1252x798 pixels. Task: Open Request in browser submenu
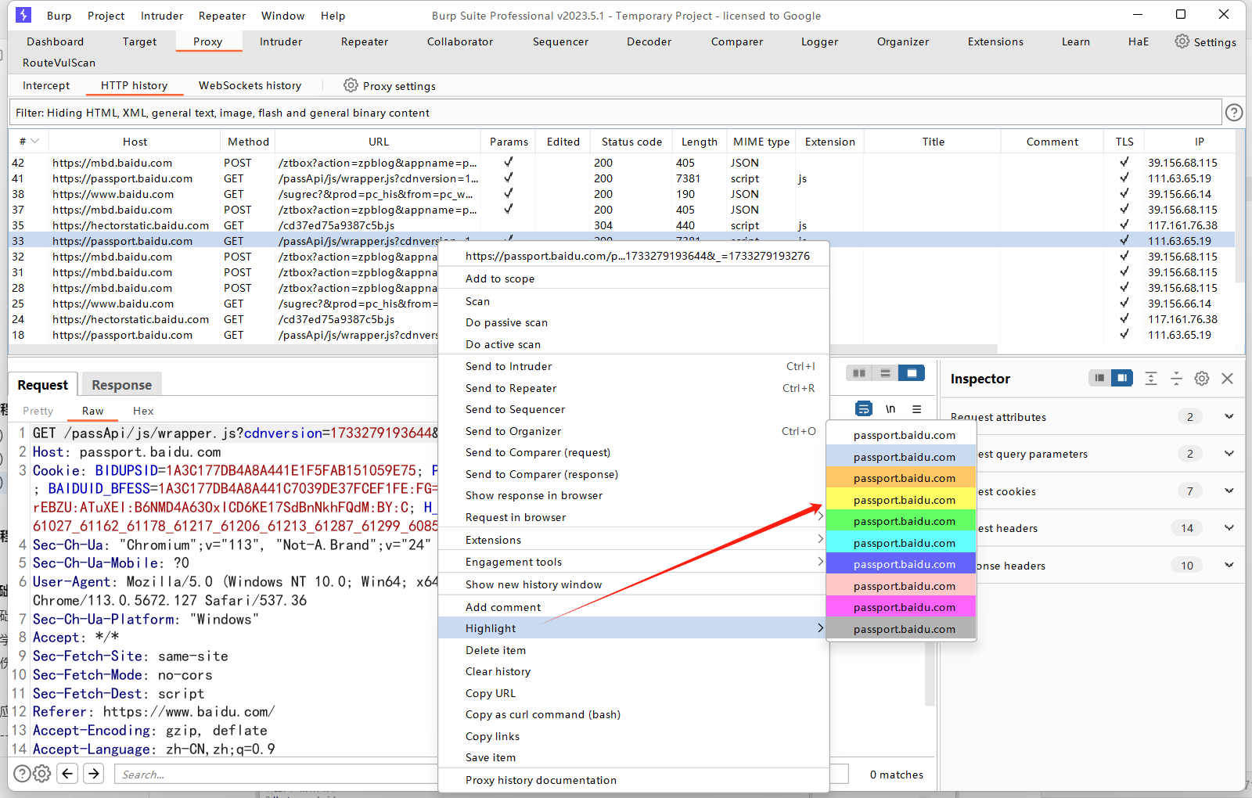(634, 517)
